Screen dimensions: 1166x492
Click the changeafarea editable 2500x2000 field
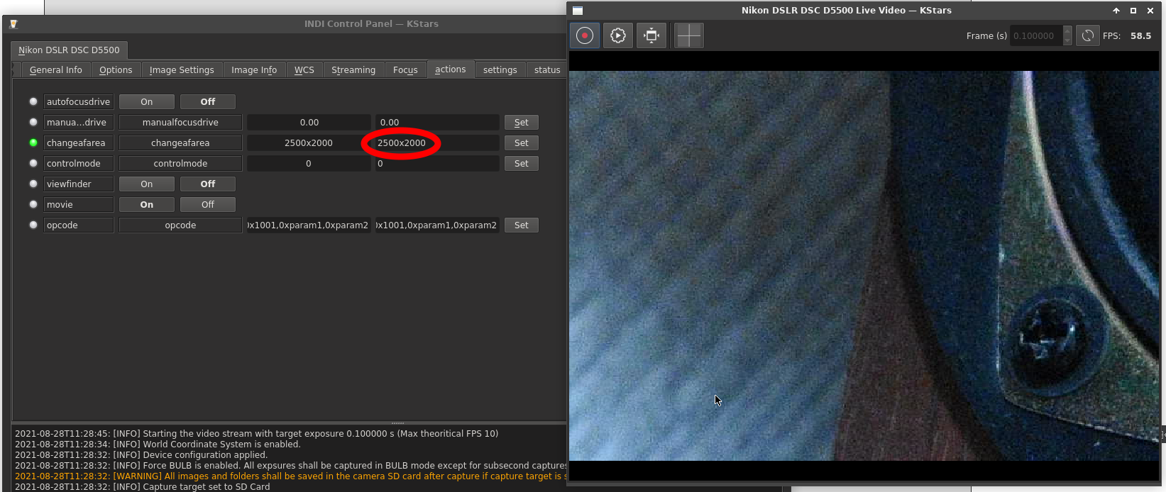point(437,143)
